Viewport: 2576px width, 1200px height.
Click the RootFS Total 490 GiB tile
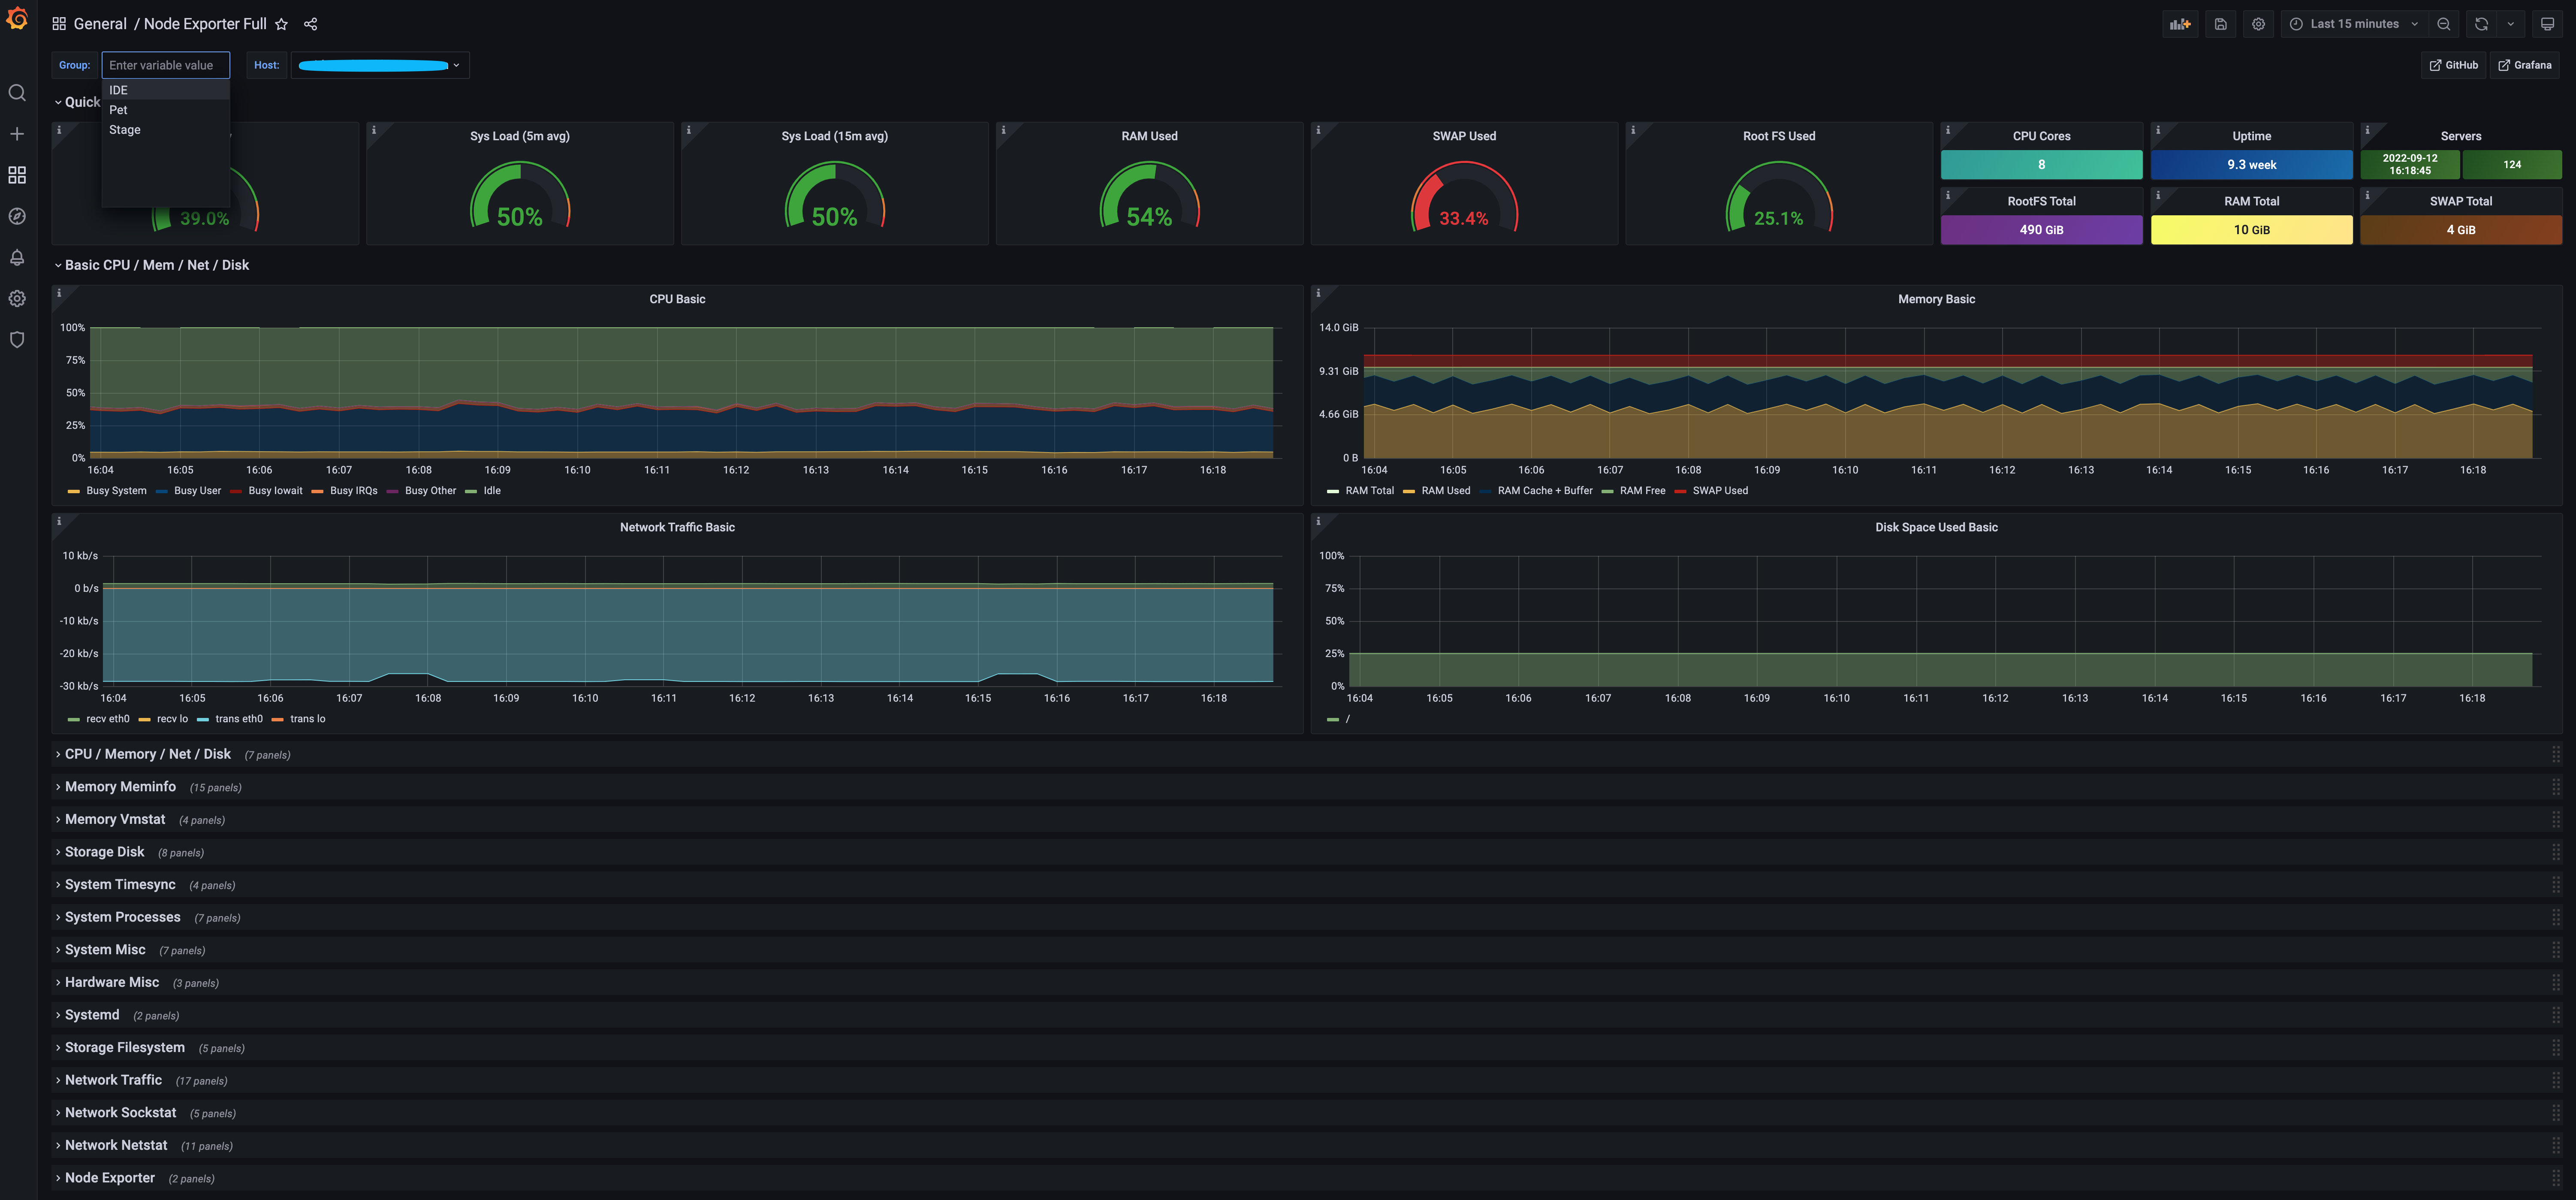[x=2041, y=230]
